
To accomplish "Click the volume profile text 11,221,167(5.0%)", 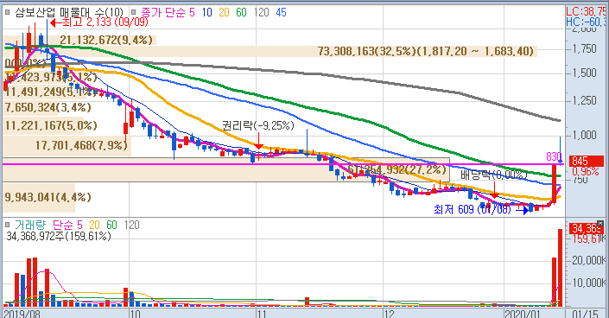I will point(51,125).
